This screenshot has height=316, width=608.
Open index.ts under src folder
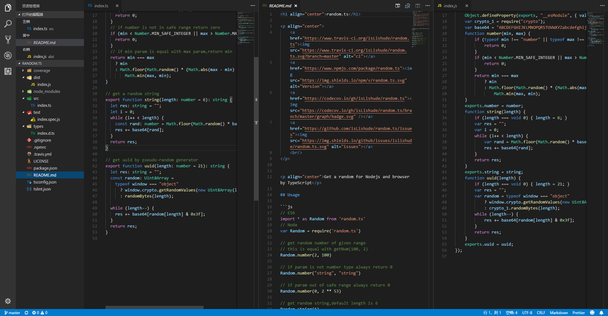click(x=50, y=105)
